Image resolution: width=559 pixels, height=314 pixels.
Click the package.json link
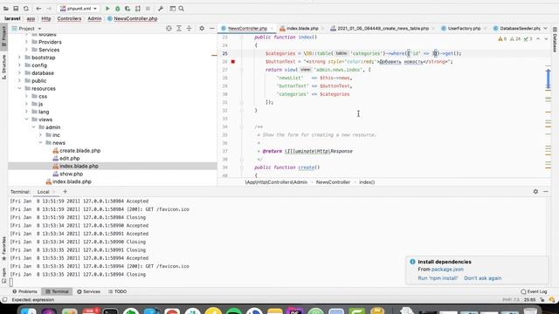447,270
